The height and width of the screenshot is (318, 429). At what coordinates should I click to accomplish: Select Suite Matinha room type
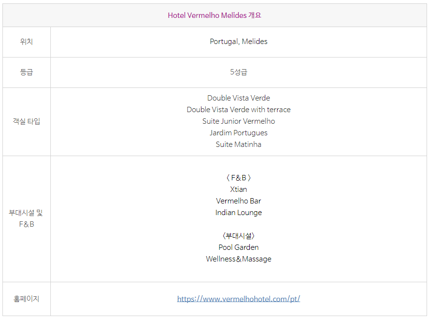pos(239,144)
